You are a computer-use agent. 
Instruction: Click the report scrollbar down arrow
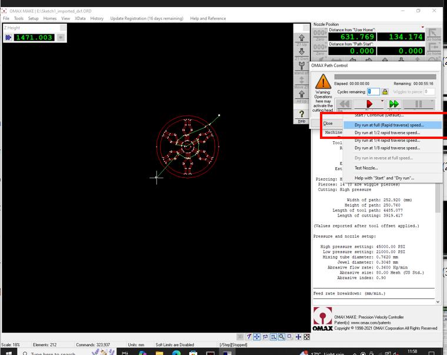438,301
